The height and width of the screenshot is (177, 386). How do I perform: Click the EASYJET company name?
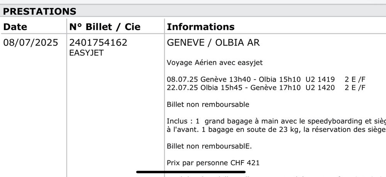(x=86, y=53)
